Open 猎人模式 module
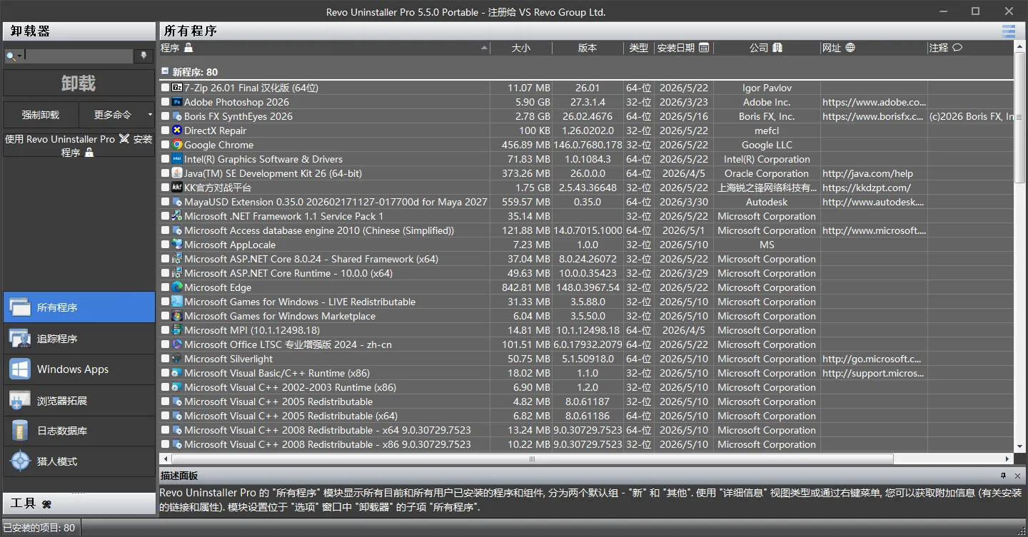Viewport: 1028px width, 537px height. 79,461
